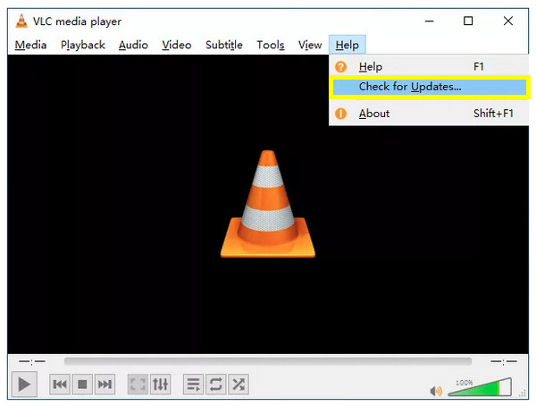Minimize the VLC window
536x406 pixels.
[430, 21]
